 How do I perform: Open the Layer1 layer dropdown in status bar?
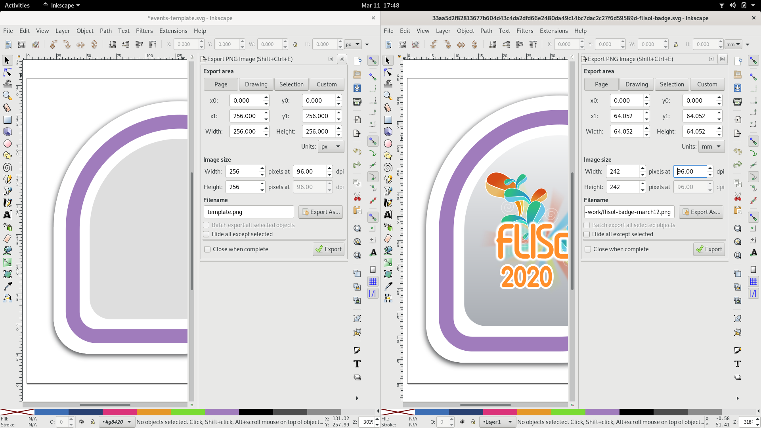pos(497,422)
